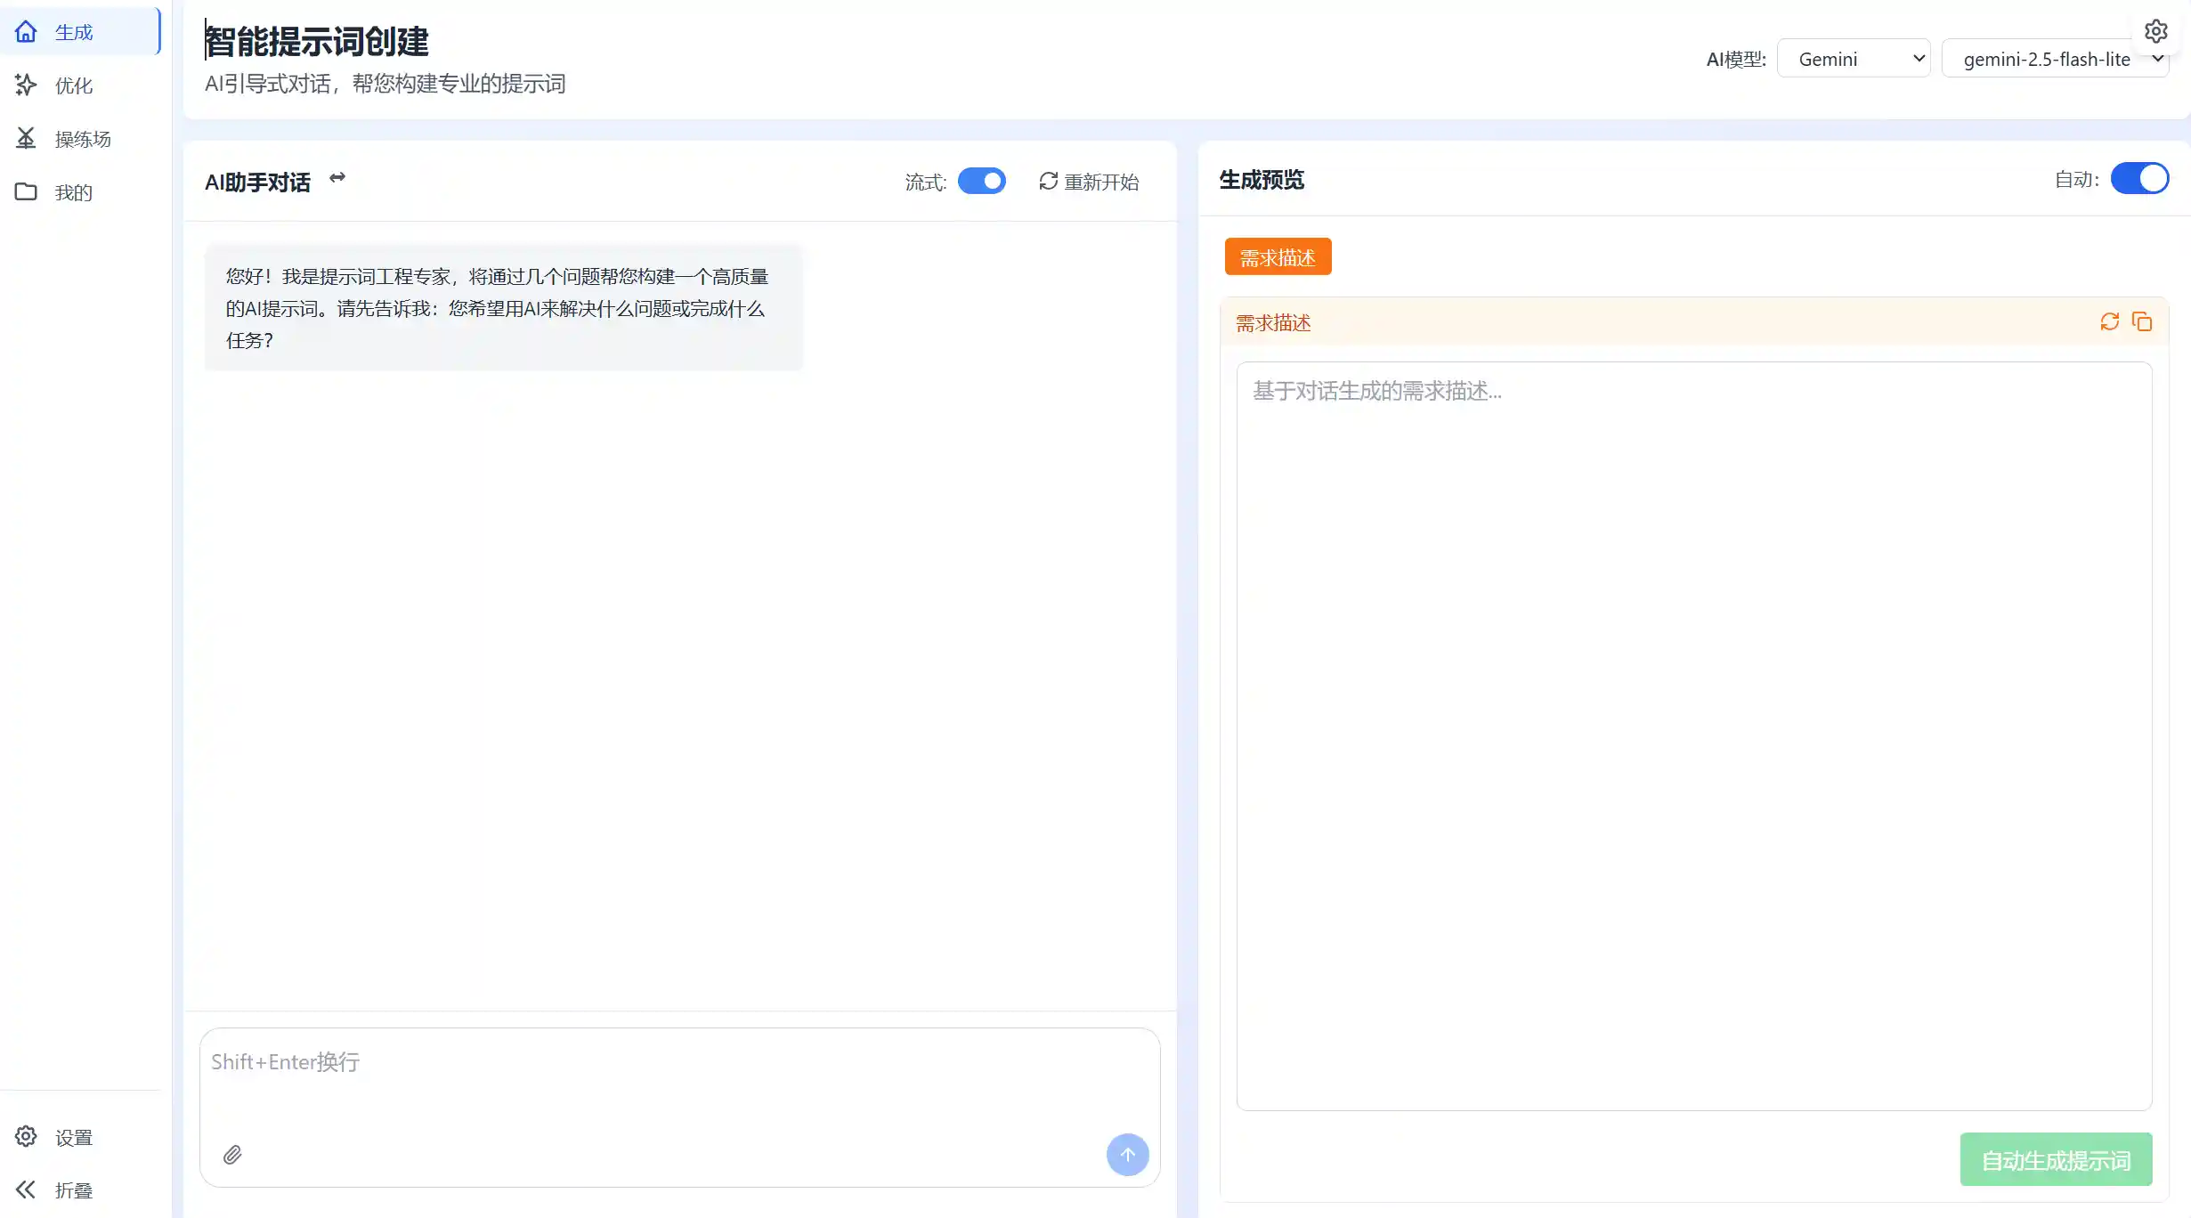The image size is (2191, 1218).
Task: Select the orange 需求描述 tab
Action: click(1278, 257)
